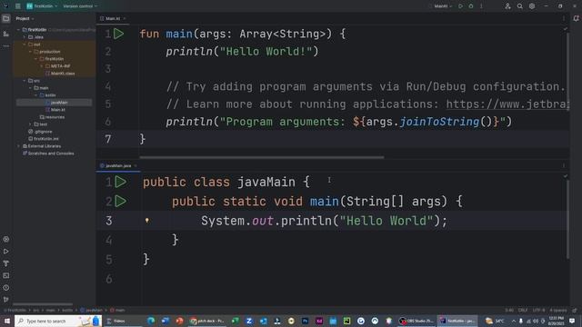Click UTF-8 encoding in status bar
The image size is (582, 327).
[x=538, y=310]
